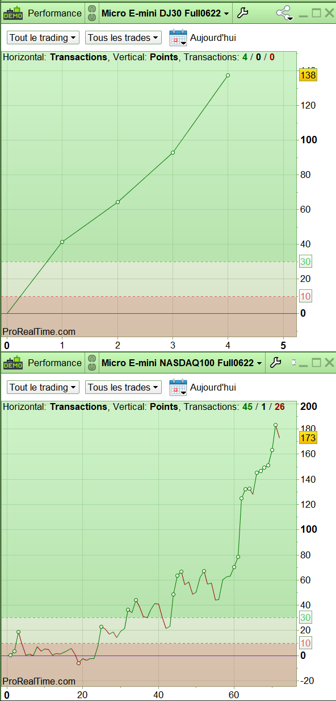
Task: Open the Micro E-mini DJ30 Full0622 instrument dropdown
Action: (x=166, y=13)
